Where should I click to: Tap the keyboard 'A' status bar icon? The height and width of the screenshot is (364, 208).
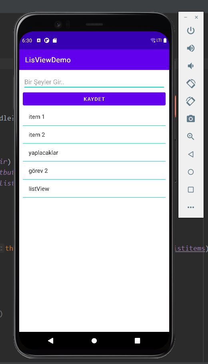38,41
